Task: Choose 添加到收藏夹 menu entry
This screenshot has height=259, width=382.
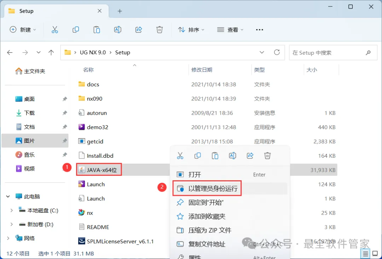Action: [x=230, y=216]
